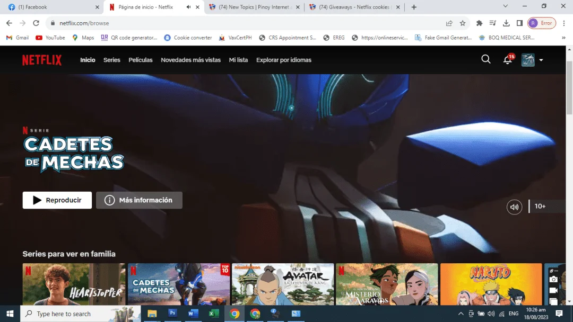Screen dimensions: 573x322
Task: Go to Inicio menu item
Action: click(x=88, y=60)
